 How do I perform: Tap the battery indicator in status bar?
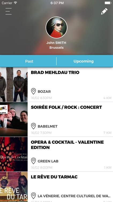pos(108,3)
